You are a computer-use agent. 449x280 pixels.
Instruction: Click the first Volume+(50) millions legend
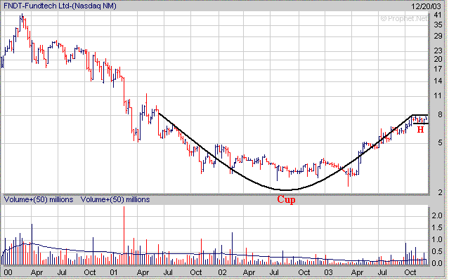[x=39, y=199]
